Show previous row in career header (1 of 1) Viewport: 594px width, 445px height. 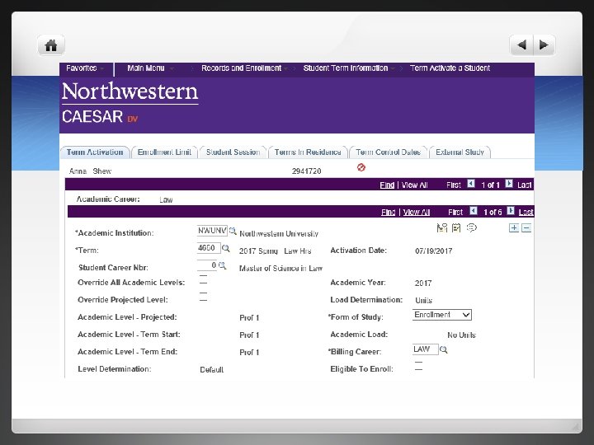[x=471, y=184]
